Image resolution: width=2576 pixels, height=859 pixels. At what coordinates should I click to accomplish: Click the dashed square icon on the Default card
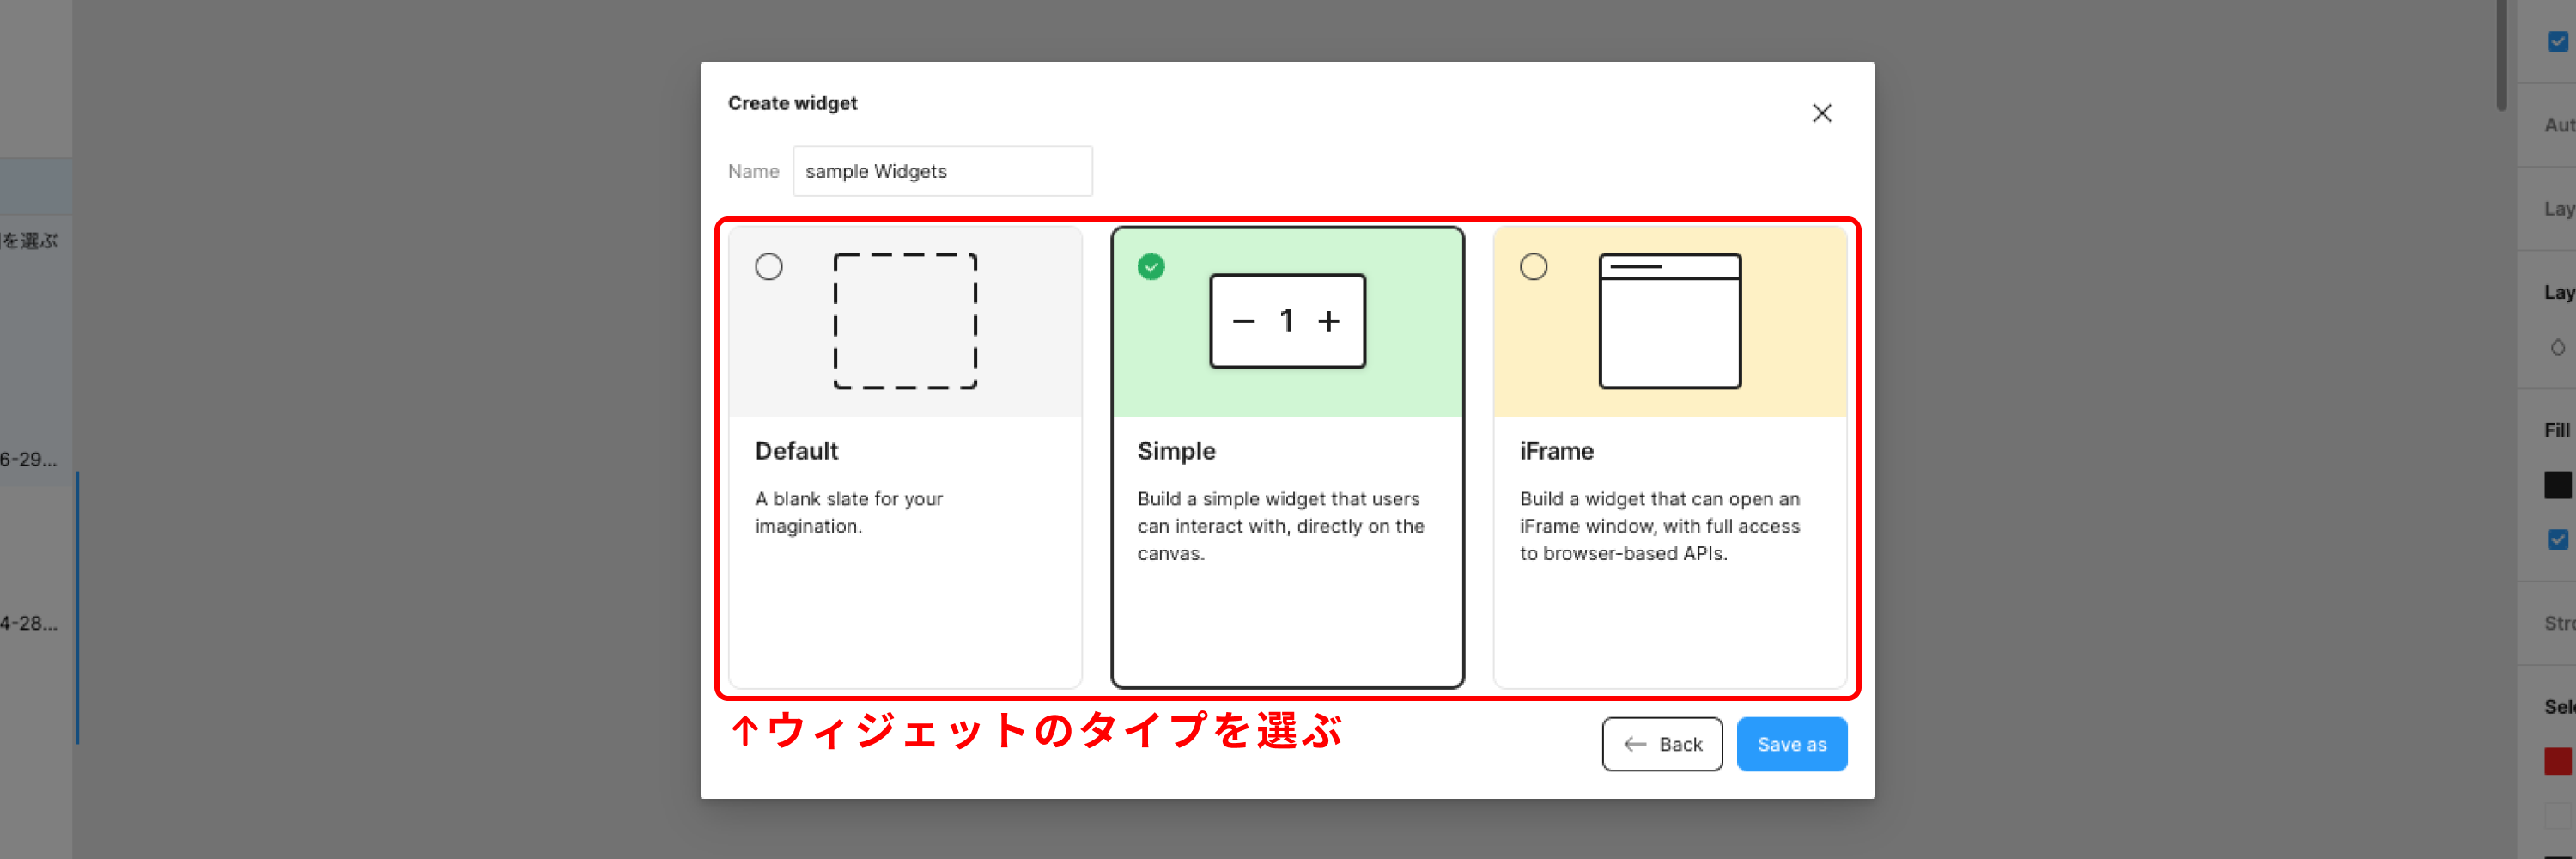coord(905,320)
